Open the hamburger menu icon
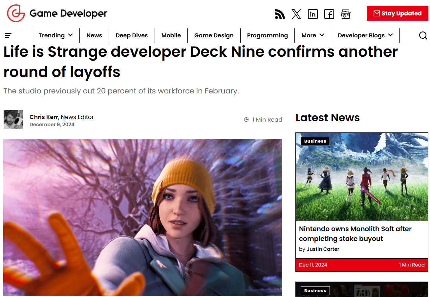This screenshot has width=430, height=297. 8,35
